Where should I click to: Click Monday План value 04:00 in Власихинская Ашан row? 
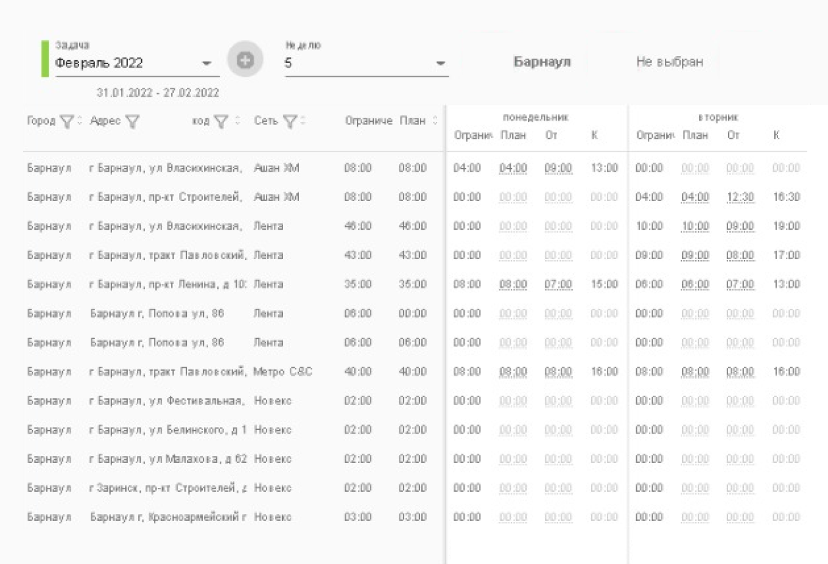coord(513,168)
